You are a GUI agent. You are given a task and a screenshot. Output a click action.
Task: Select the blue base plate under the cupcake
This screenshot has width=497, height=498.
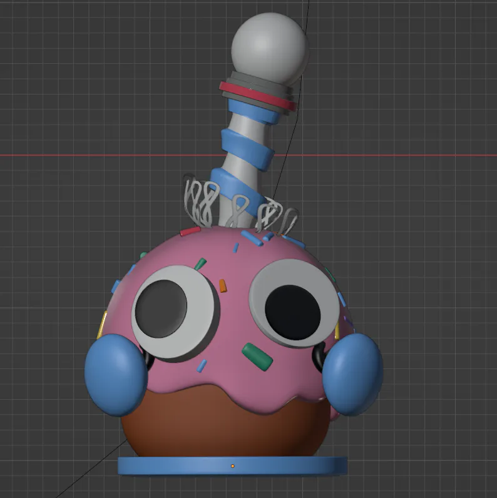point(232,466)
